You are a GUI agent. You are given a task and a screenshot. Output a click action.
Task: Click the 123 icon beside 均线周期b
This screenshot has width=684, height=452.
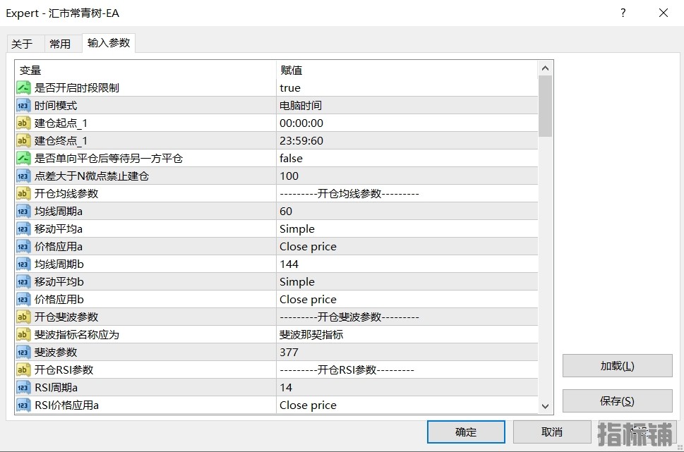(x=23, y=264)
